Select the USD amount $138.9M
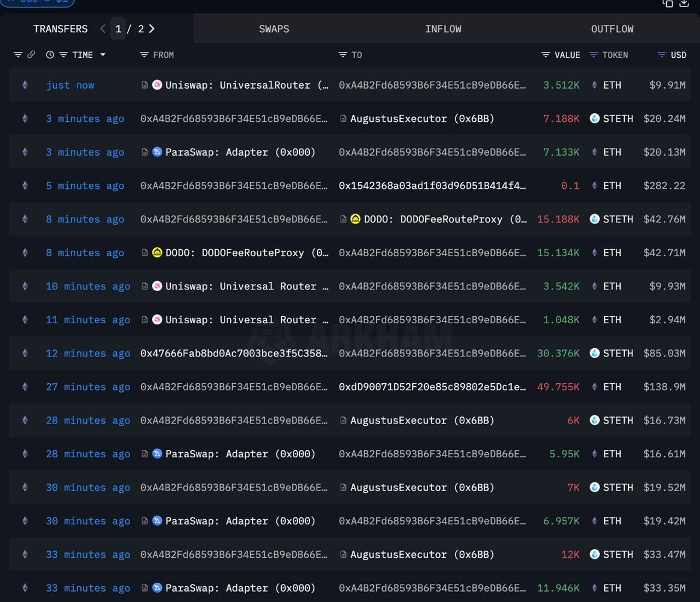The image size is (700, 602). (664, 387)
